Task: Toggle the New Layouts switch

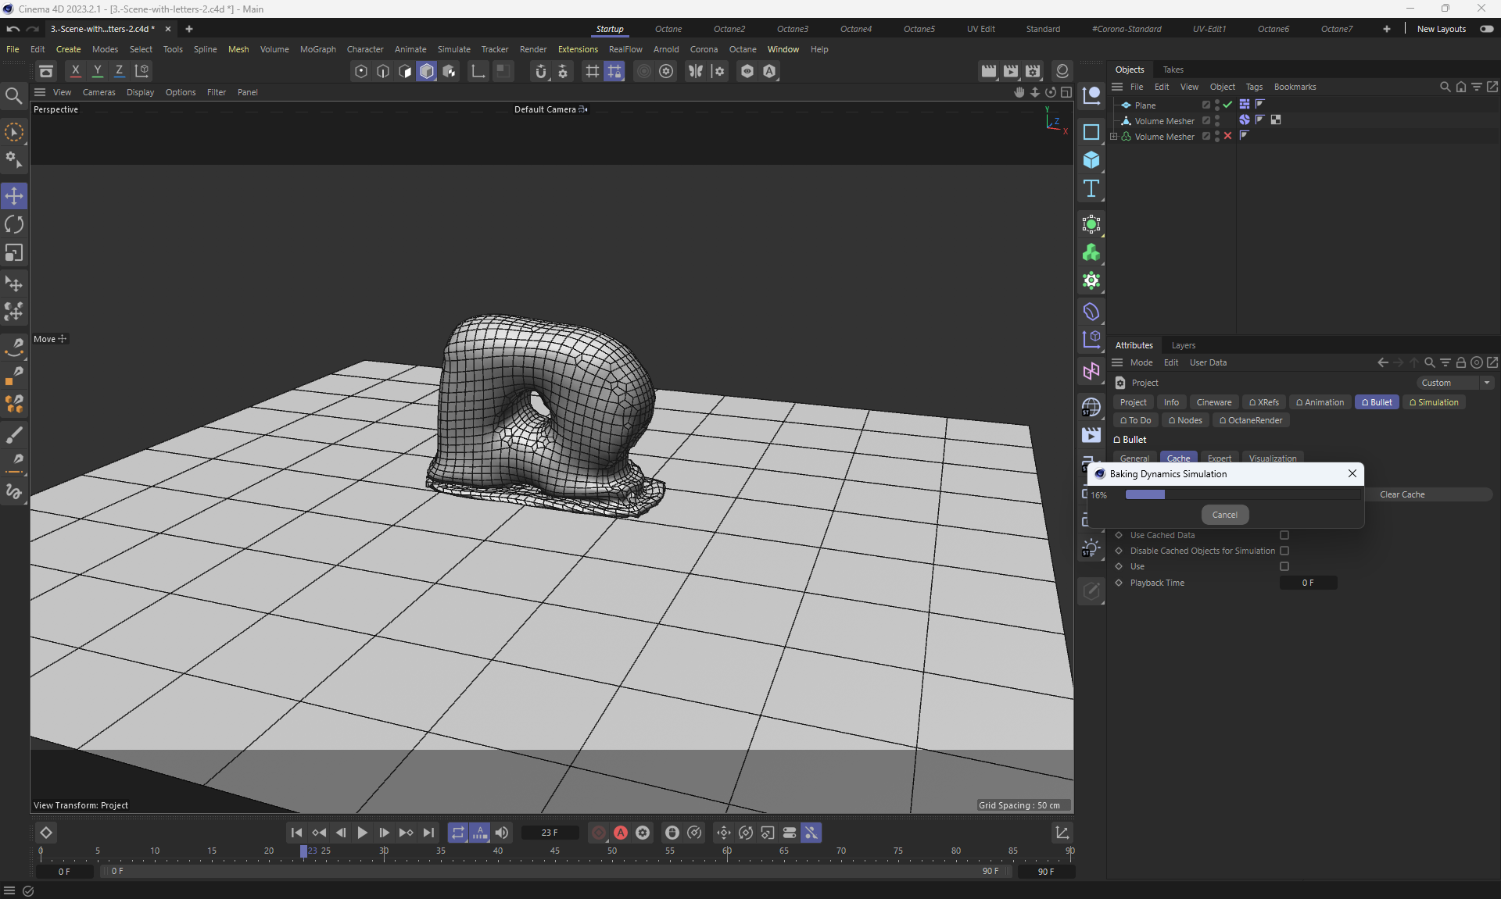Action: click(x=1486, y=29)
